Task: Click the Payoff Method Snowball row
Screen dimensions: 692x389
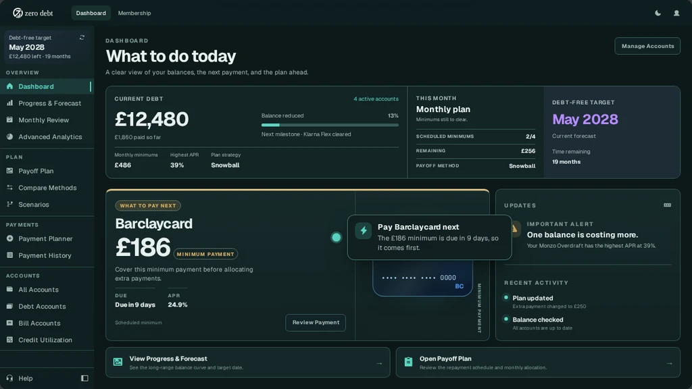Action: pos(476,166)
